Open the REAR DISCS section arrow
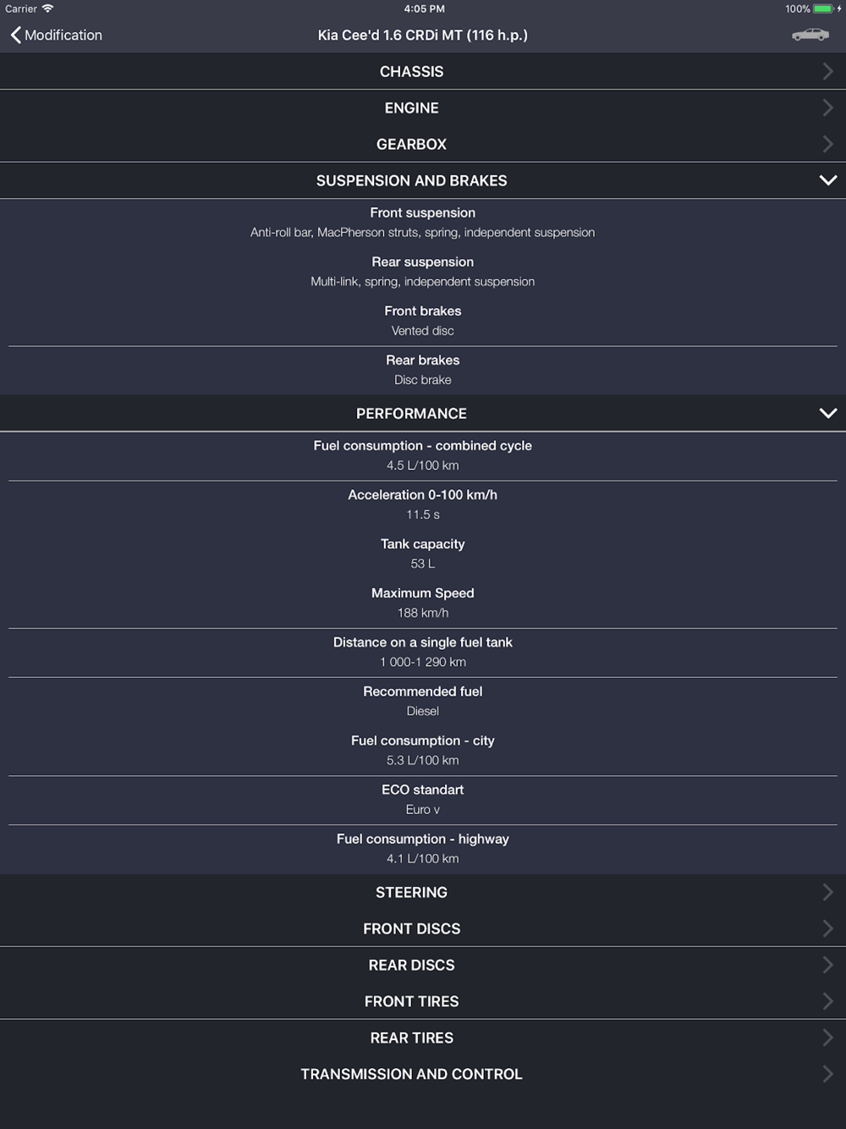 click(827, 965)
